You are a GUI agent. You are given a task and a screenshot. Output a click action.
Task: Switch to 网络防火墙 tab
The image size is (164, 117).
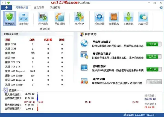point(22,7)
